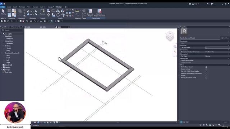Open the Annotate ribbon tab
Screen dimensions: 230x129
click(22, 7)
